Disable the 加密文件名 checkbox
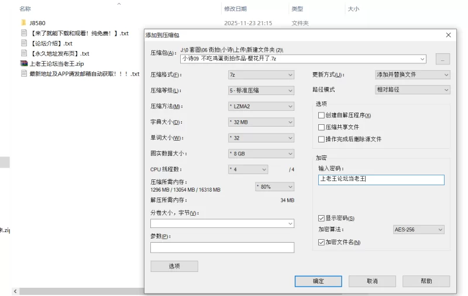 (x=321, y=242)
